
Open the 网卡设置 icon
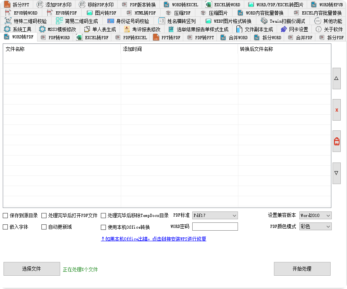(x=284, y=29)
